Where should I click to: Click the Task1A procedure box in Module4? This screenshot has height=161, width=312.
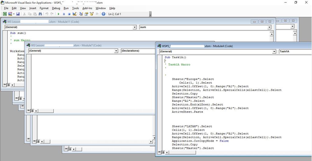[295, 52]
